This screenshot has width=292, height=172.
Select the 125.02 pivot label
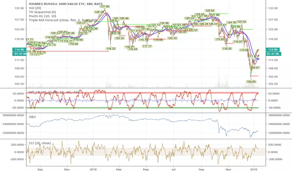pos(242,22)
